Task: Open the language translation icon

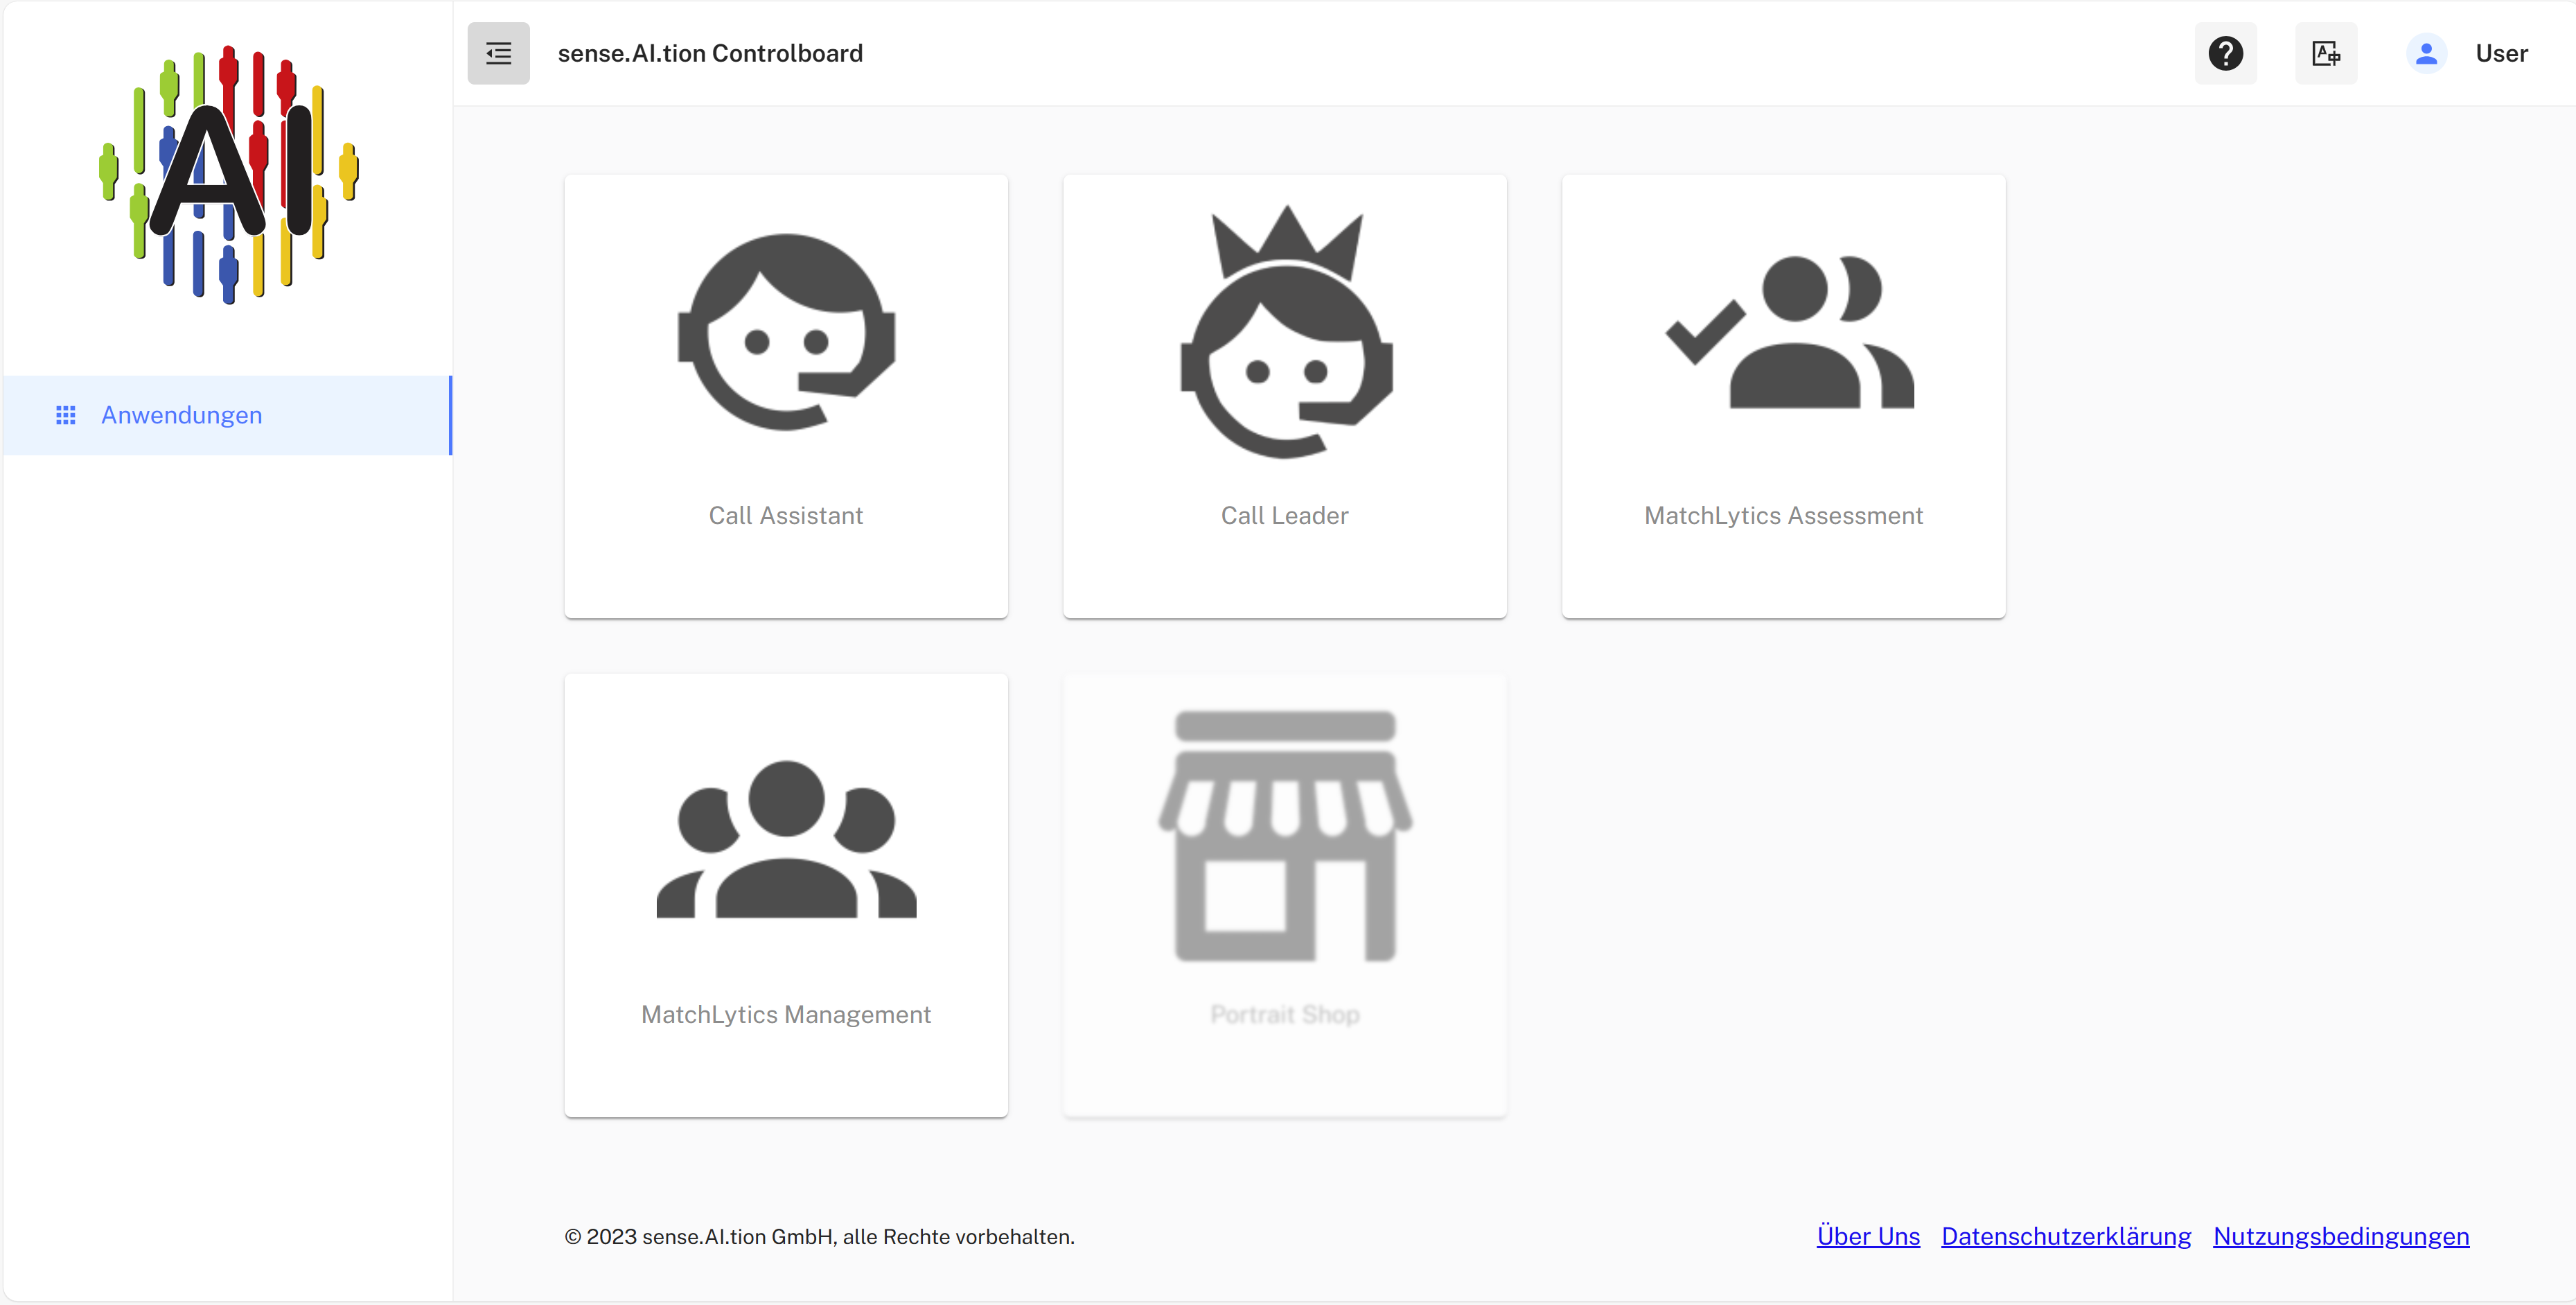Action: tap(2325, 53)
